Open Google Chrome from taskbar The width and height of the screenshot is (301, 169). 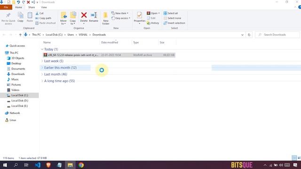[x=81, y=165]
